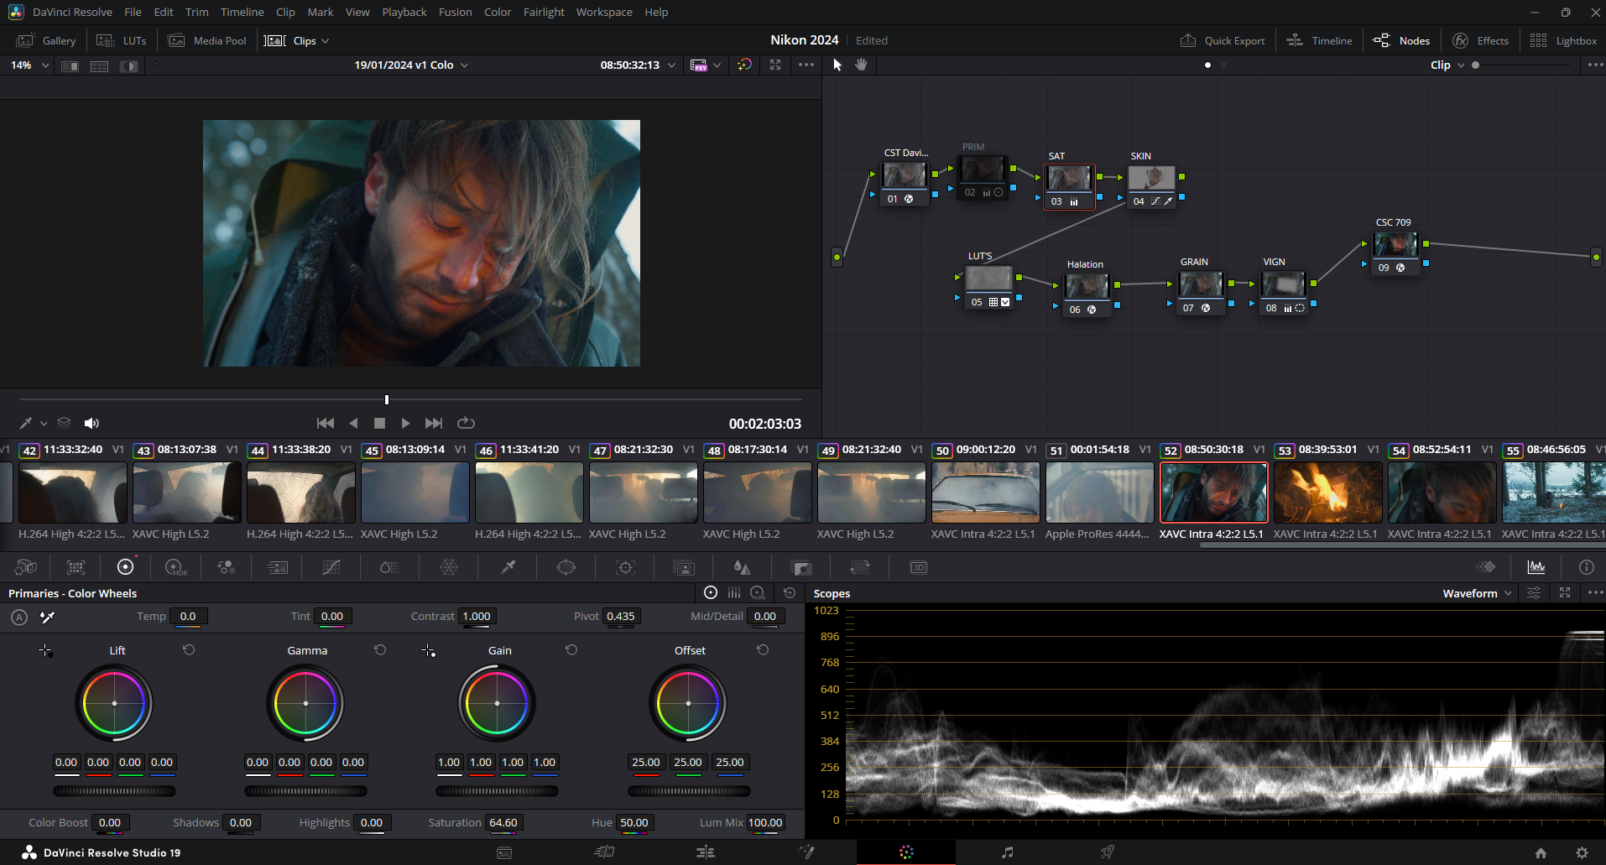Select the hand pan tool
Viewport: 1606px width, 865px height.
point(861,65)
